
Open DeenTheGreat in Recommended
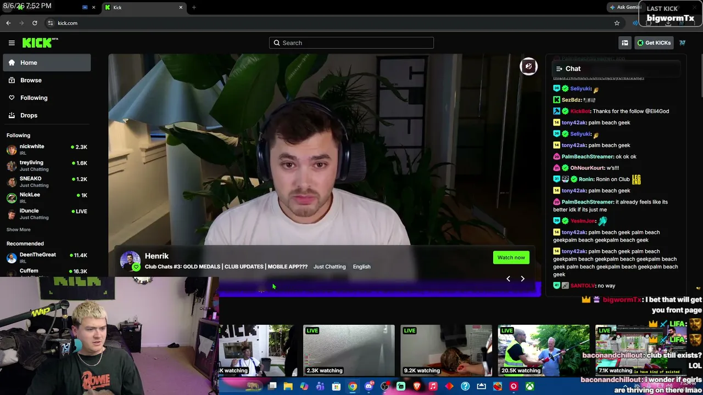(47, 258)
